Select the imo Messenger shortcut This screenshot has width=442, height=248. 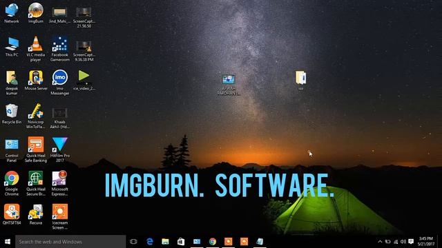[60, 82]
